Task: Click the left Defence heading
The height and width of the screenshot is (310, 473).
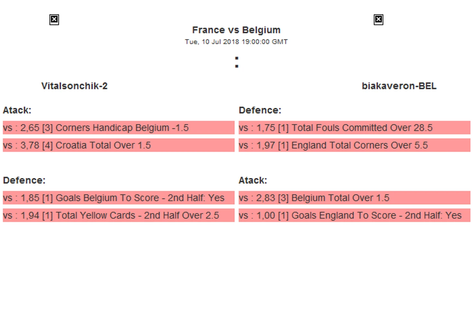Action: 24,180
